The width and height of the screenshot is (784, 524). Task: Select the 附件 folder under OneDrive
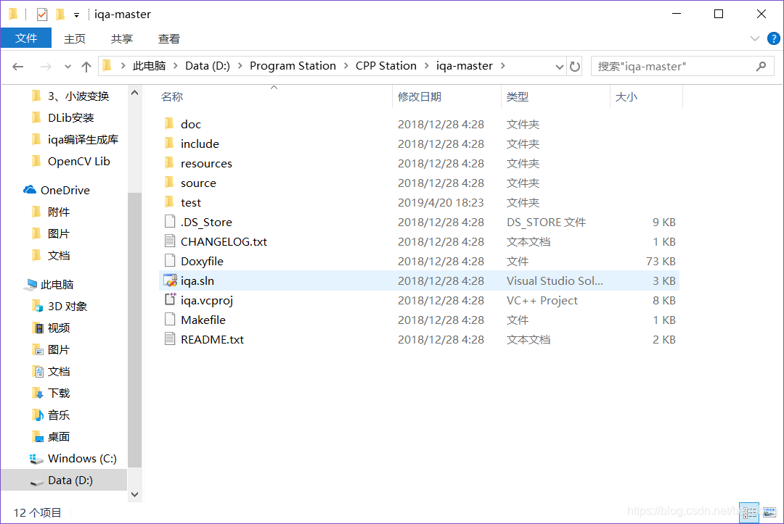point(59,212)
